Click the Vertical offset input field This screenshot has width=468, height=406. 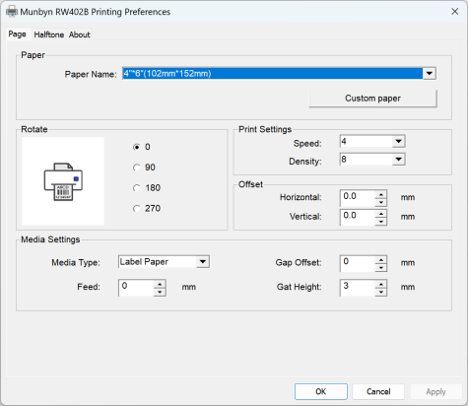click(358, 217)
